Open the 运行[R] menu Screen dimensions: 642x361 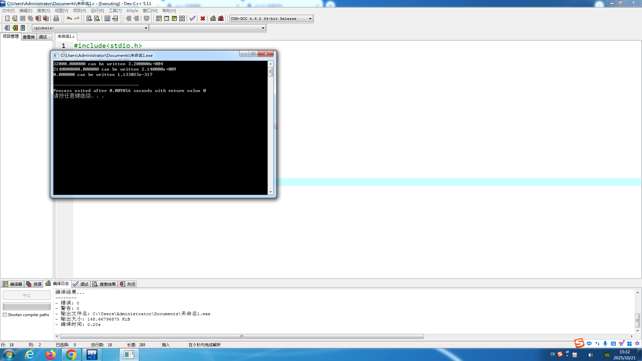click(97, 11)
